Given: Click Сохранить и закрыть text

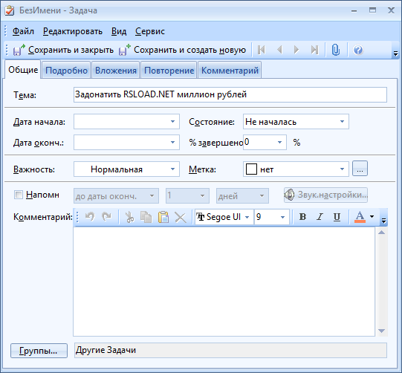Looking at the screenshot, I should click(x=71, y=50).
